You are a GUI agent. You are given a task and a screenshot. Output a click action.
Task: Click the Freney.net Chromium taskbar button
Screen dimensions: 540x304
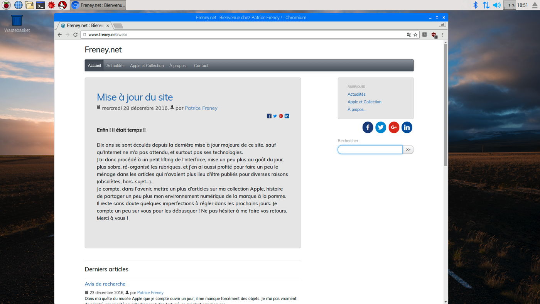coord(98,5)
